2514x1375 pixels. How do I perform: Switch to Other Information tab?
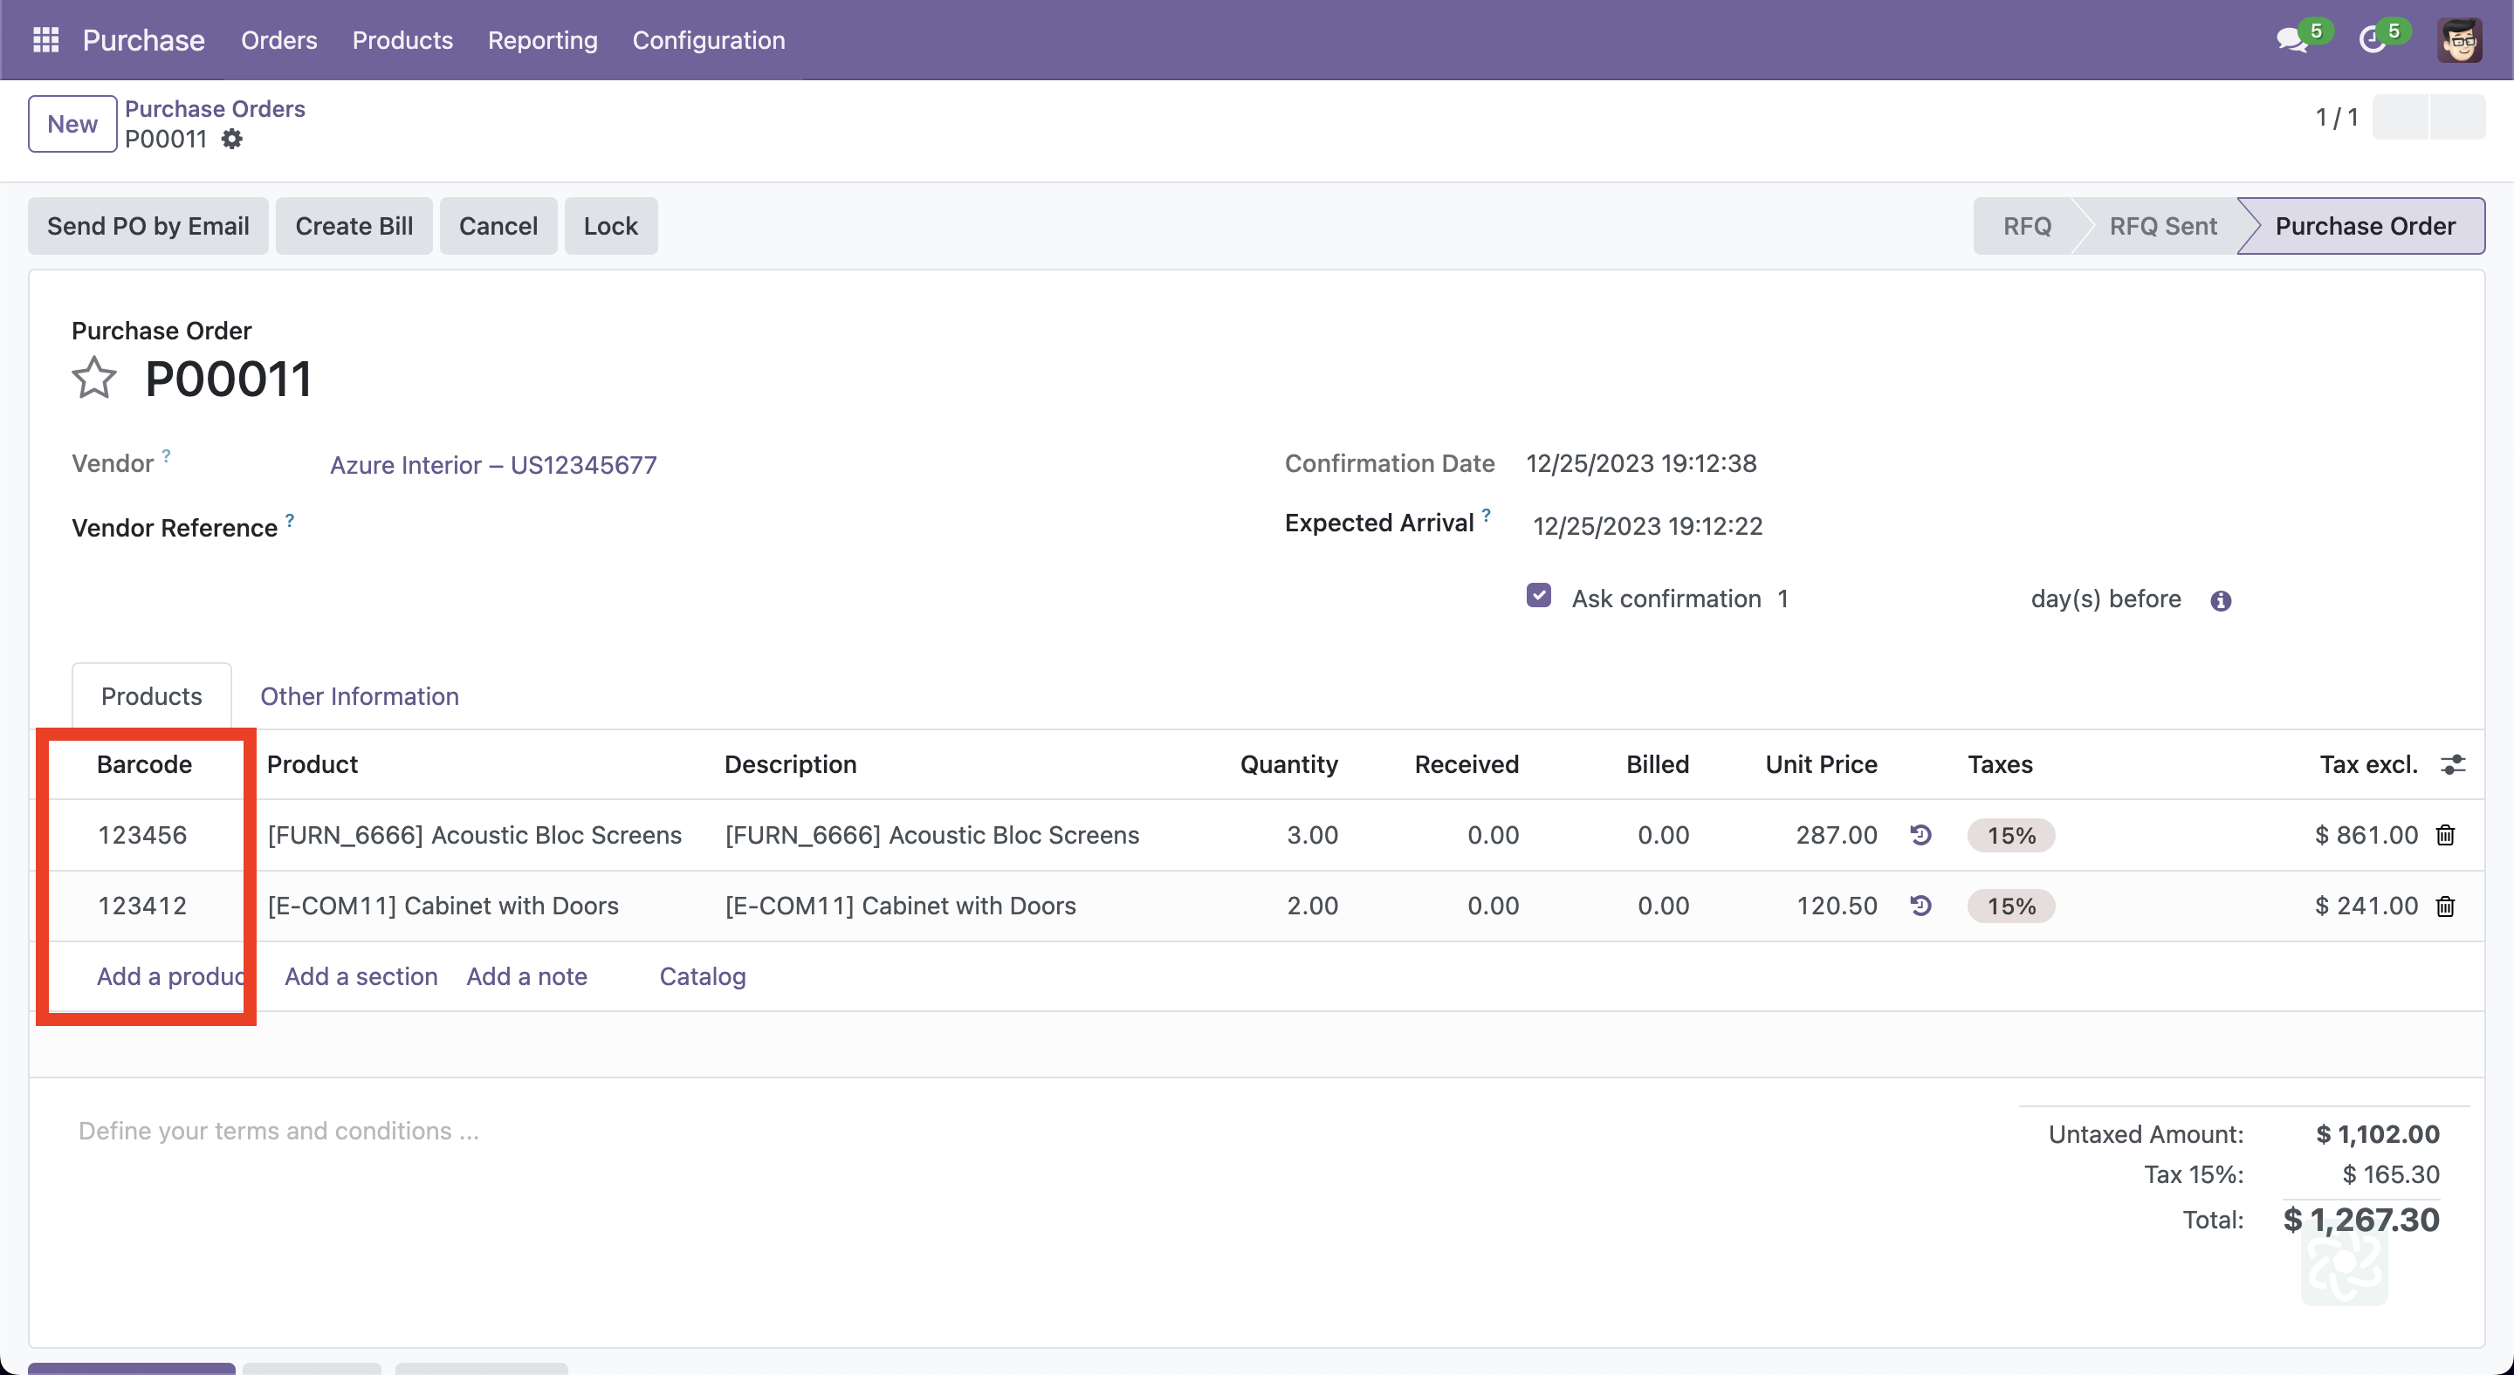[x=359, y=696]
